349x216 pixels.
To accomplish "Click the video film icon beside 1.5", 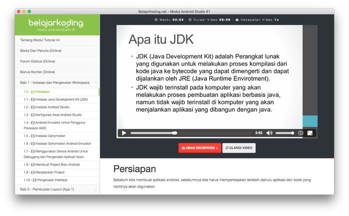I will tap(33, 136).
